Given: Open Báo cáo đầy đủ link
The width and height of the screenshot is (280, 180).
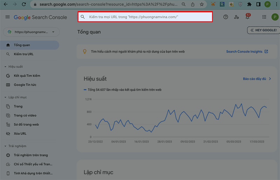Looking at the screenshot, I should pos(257,79).
